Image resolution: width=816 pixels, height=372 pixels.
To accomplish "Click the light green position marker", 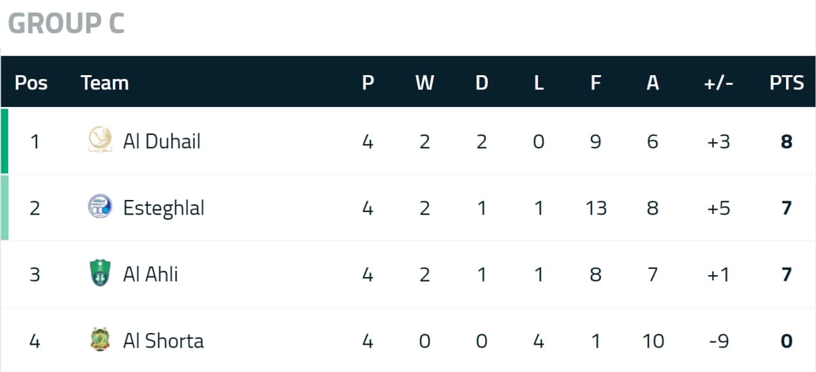I will click(x=4, y=208).
